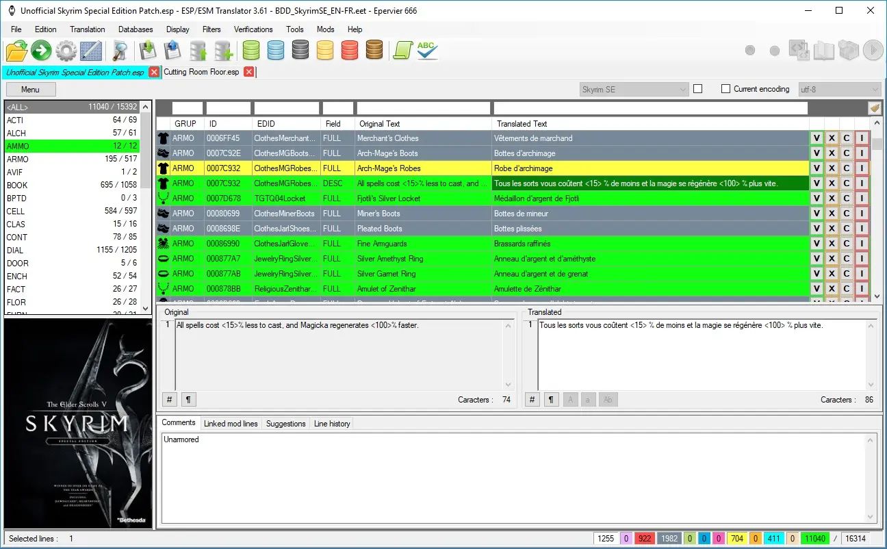Click the yellow database icon
The height and width of the screenshot is (549, 887).
tap(325, 50)
